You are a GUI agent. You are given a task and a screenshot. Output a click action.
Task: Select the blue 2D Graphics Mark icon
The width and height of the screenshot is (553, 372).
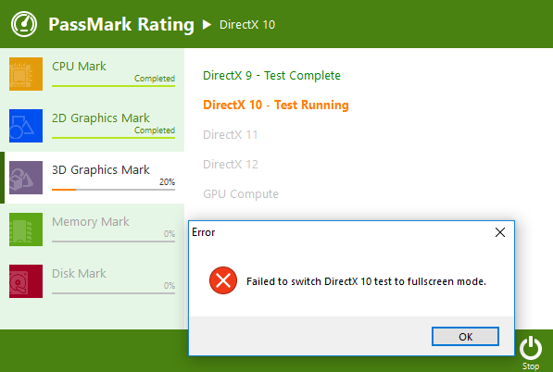click(26, 126)
